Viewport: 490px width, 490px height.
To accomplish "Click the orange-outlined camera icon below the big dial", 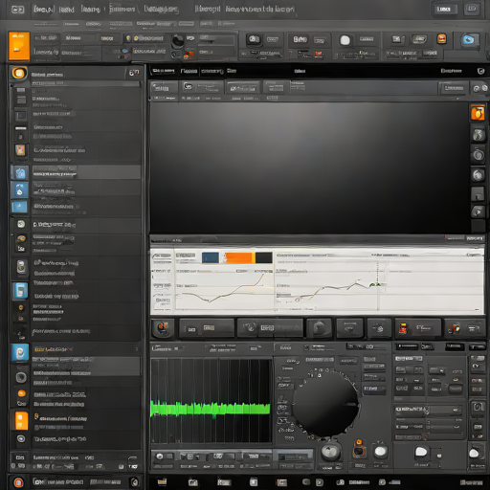I will tap(359, 451).
